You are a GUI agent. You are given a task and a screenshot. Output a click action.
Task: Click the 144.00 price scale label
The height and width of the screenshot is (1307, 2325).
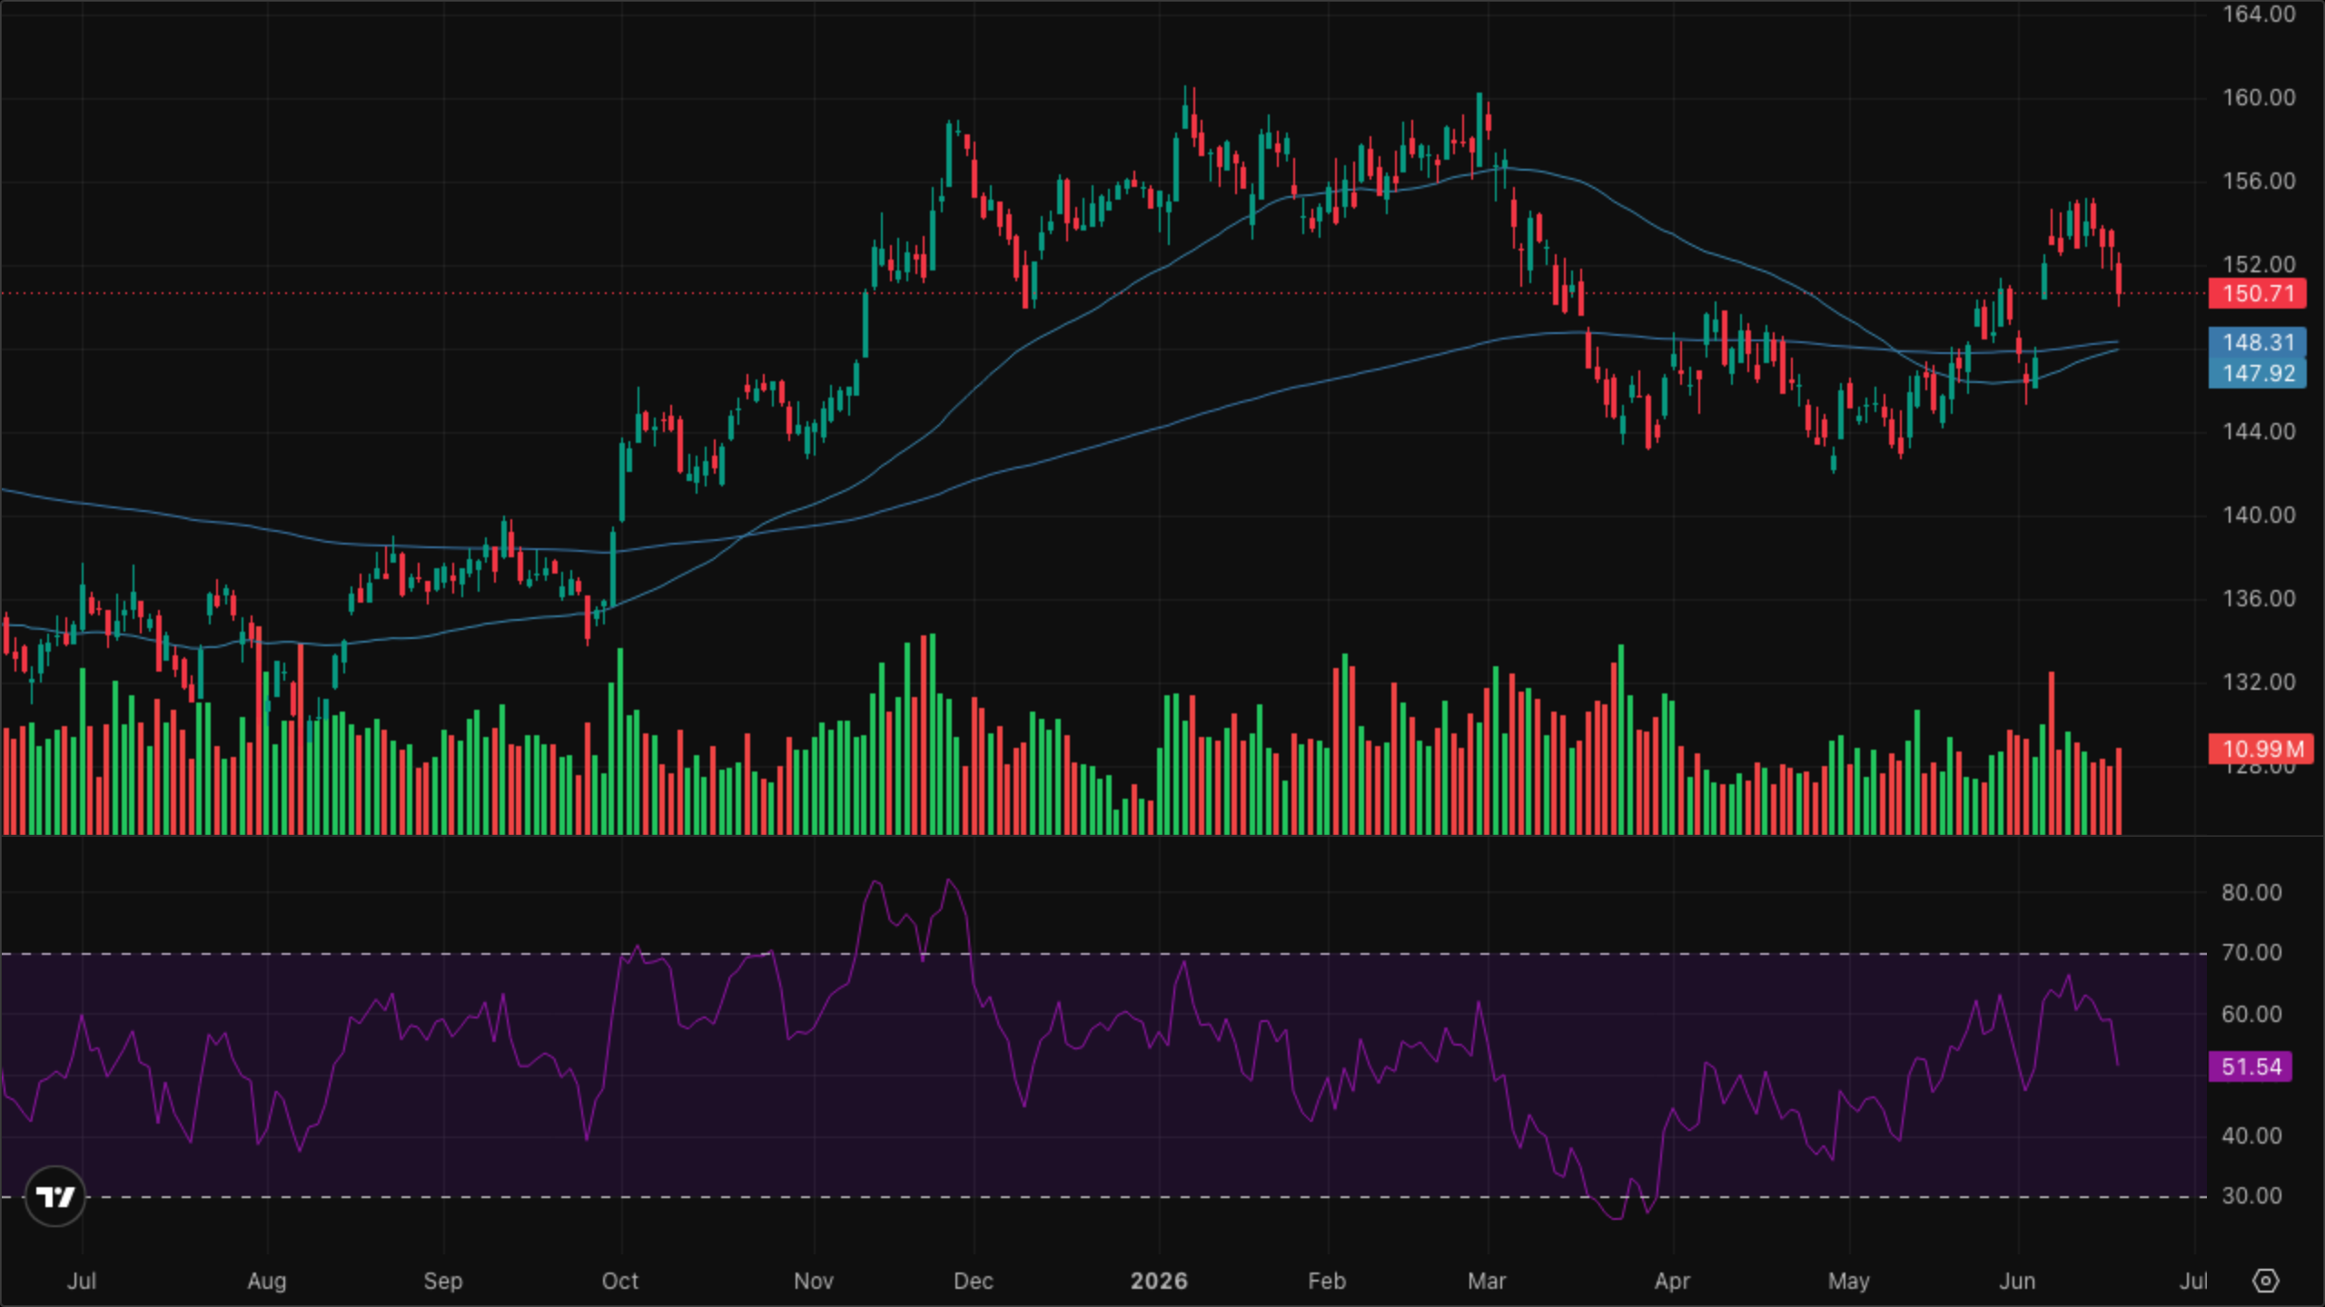click(2259, 431)
